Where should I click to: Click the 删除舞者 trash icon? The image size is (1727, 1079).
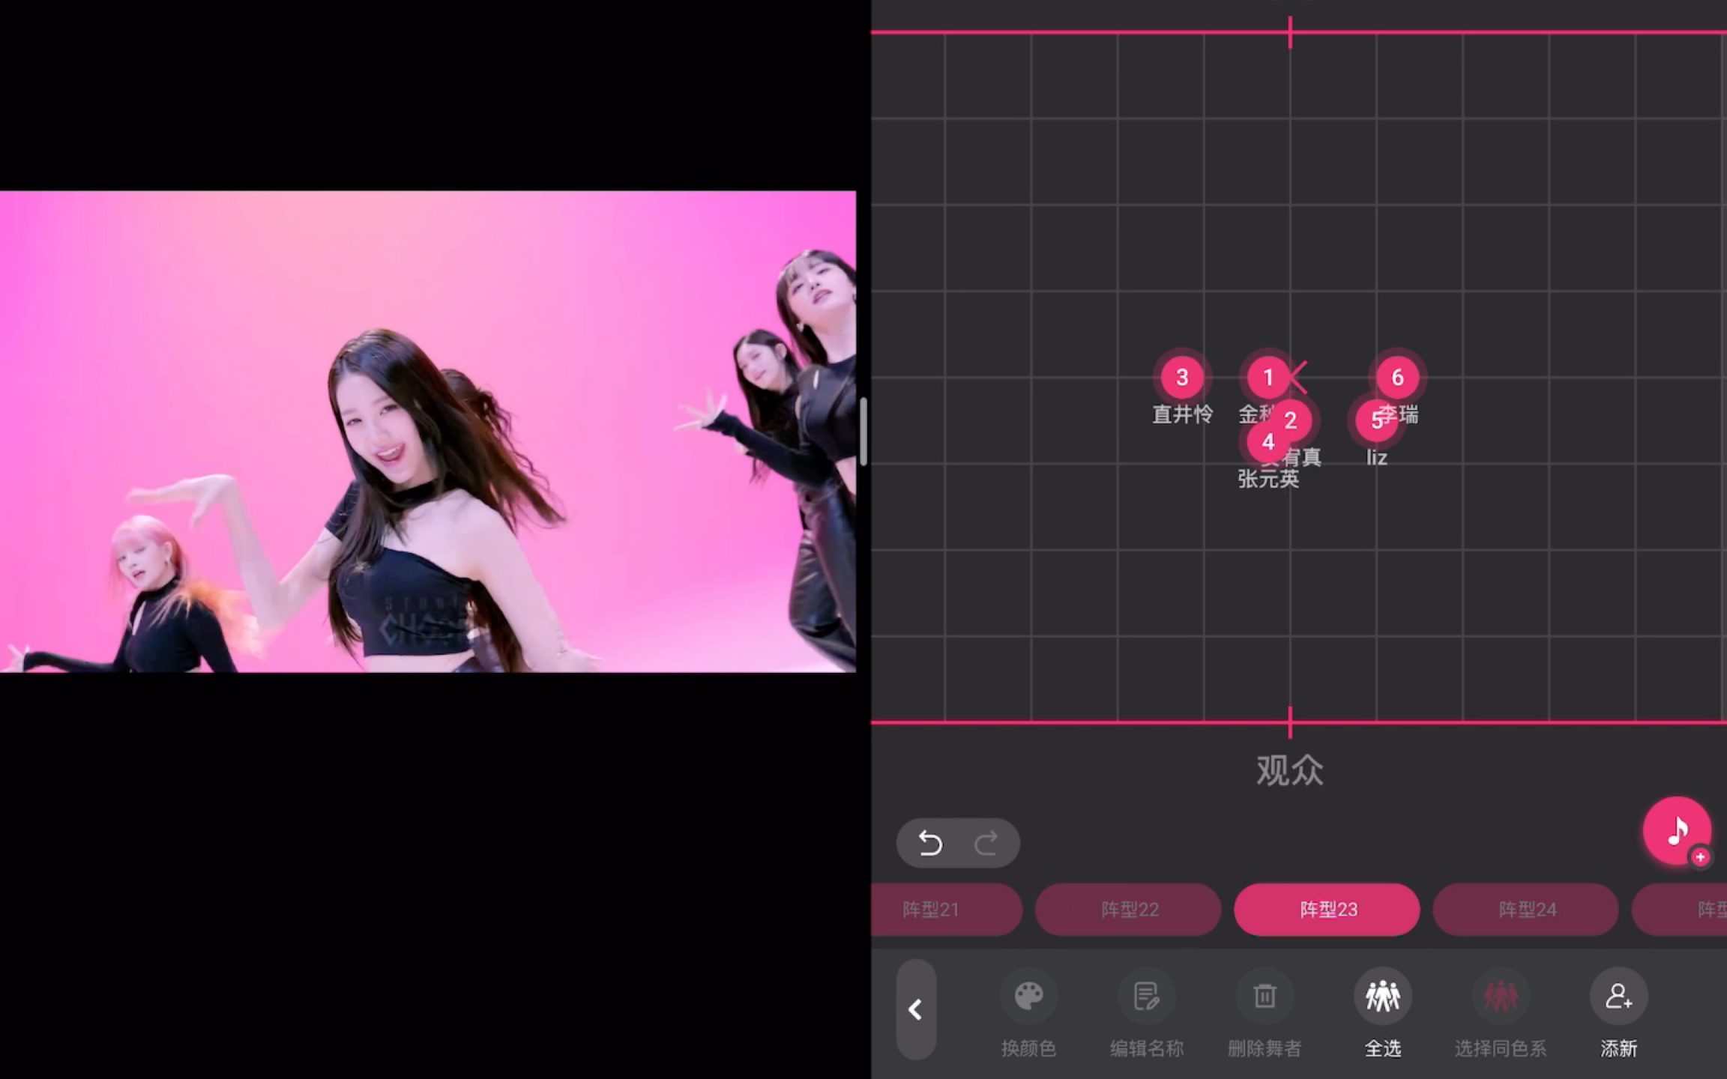1265,997
